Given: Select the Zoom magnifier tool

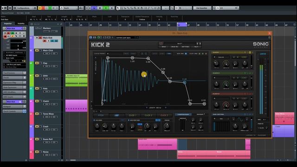Looking at the screenshot, I should coord(135,8).
